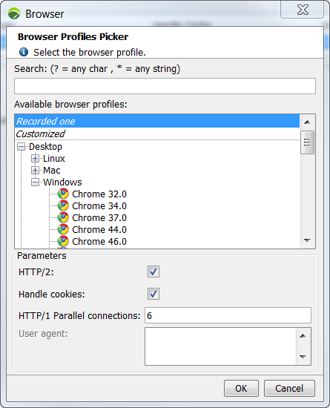The width and height of the screenshot is (330, 408).
Task: Select the Chrome 37.0 profile text
Action: pos(99,218)
